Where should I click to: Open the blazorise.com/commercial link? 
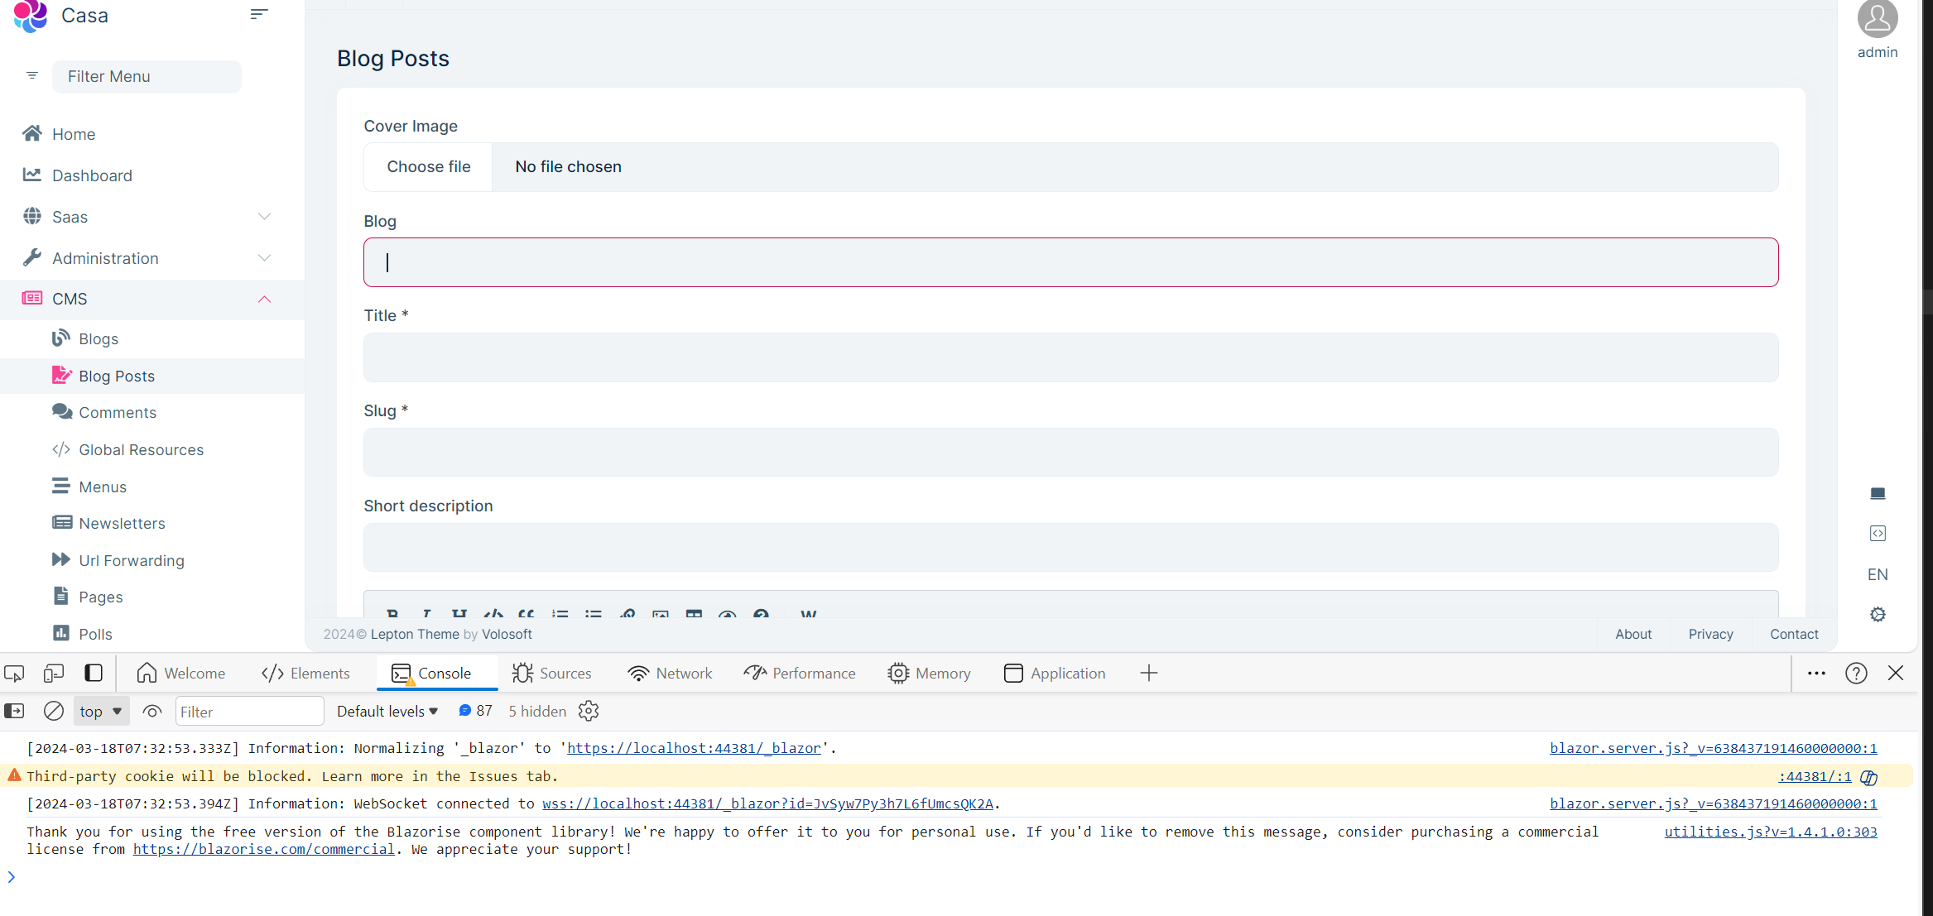click(263, 849)
